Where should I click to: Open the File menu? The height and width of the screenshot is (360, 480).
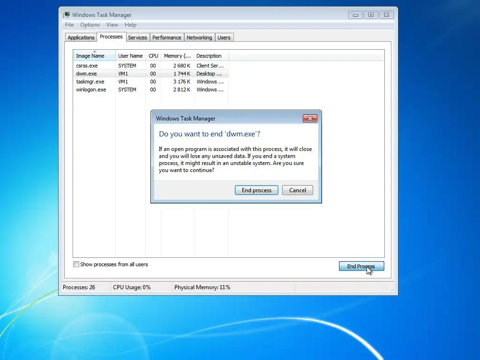click(x=69, y=25)
